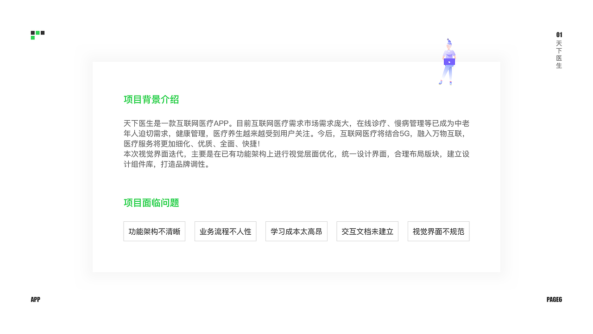Select the 业务流程不人性 problem box
This screenshot has height=334, width=593.
point(225,231)
